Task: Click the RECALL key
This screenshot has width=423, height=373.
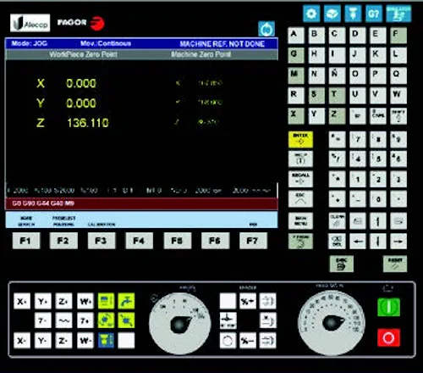Action: pos(300,179)
